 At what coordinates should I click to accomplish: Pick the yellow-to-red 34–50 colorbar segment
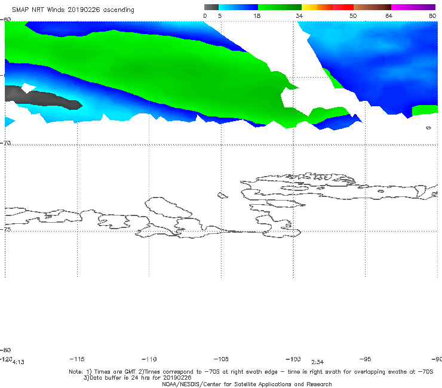[327, 7]
